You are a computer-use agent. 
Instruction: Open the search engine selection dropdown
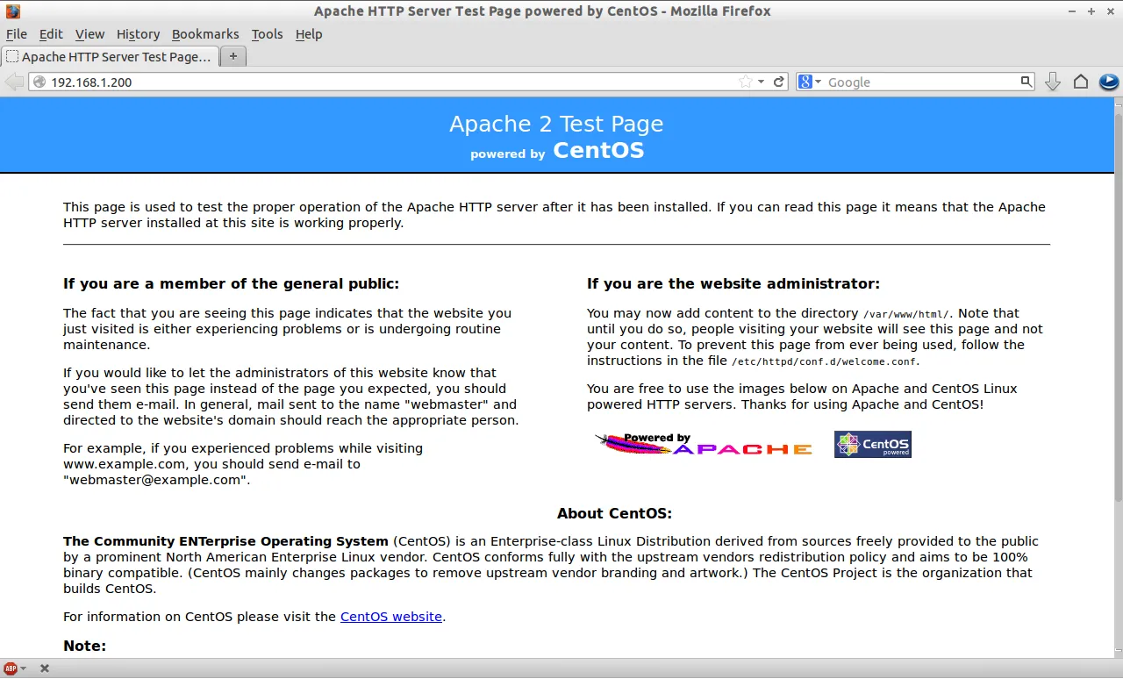[817, 82]
